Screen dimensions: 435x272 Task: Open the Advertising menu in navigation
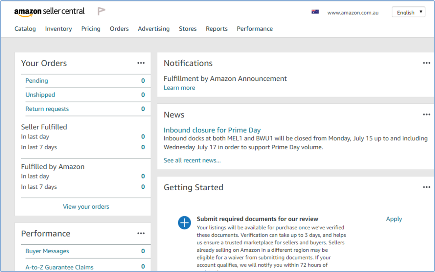(154, 29)
